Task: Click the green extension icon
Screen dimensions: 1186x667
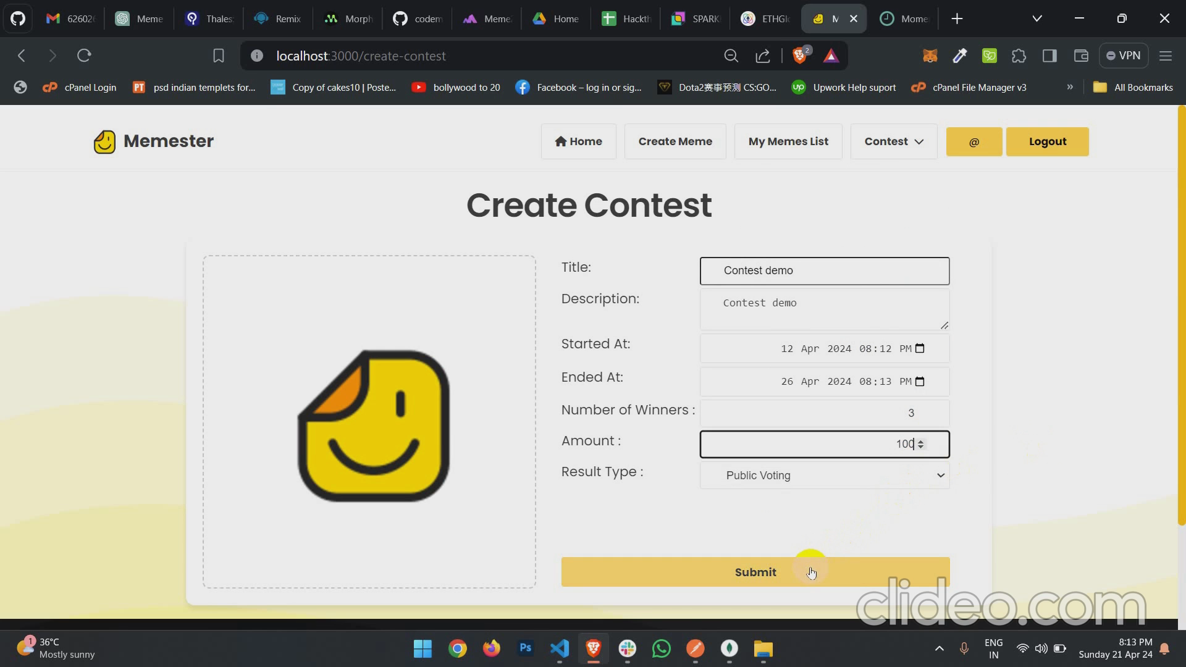Action: pyautogui.click(x=989, y=56)
